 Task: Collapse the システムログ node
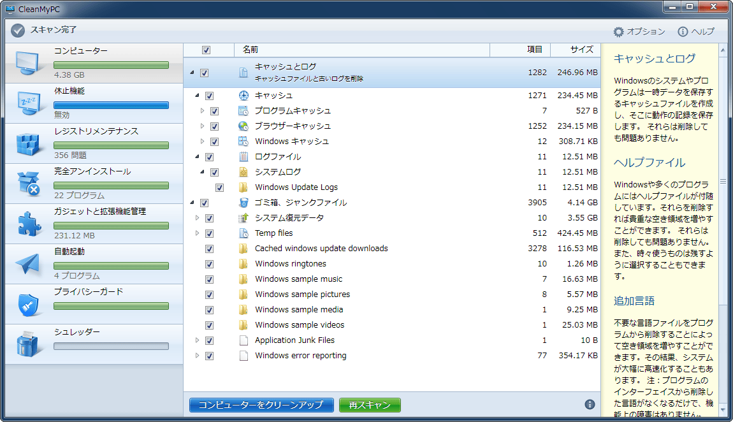click(x=203, y=172)
